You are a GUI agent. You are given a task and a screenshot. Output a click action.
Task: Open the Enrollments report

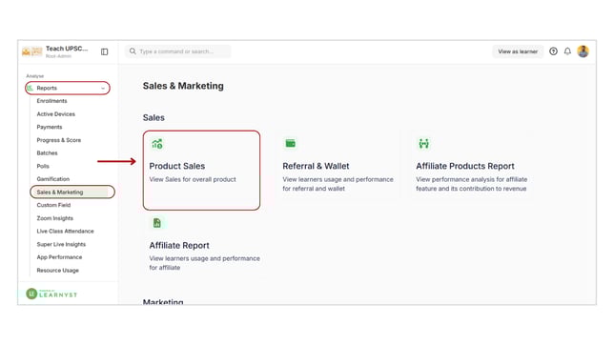pyautogui.click(x=51, y=101)
